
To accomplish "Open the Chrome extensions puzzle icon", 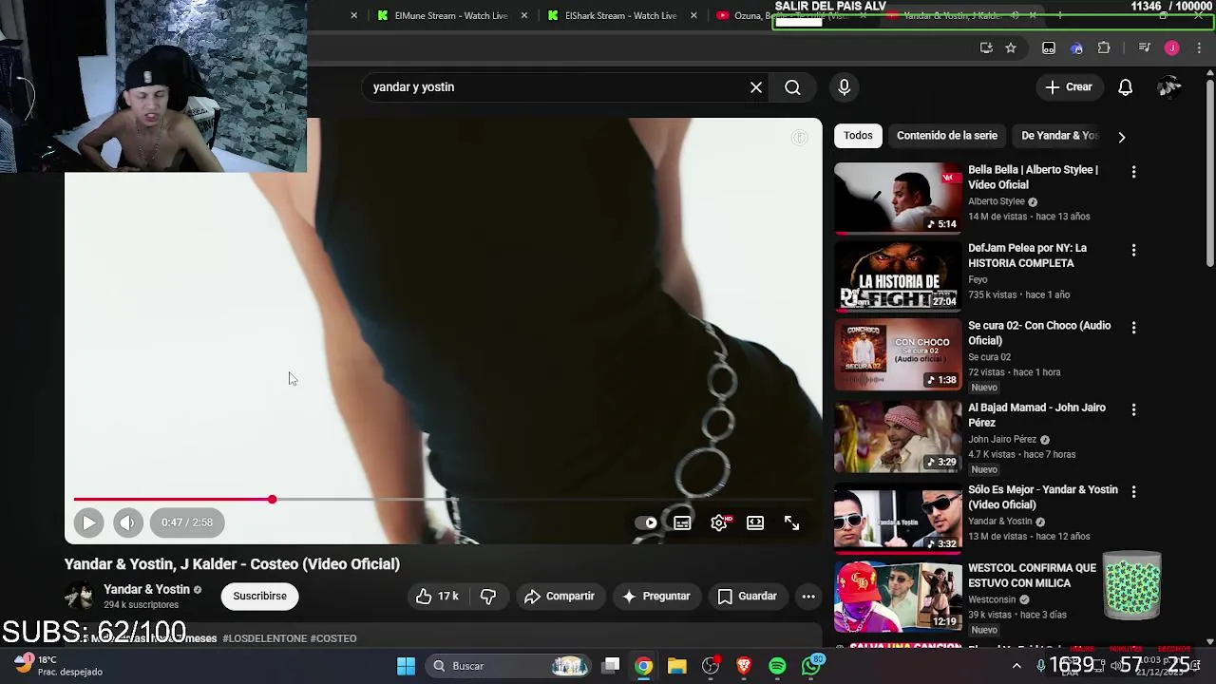I will click(x=1104, y=47).
